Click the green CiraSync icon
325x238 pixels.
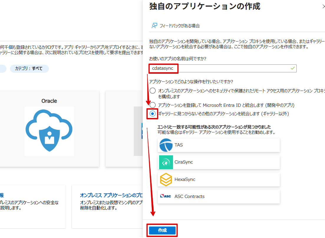pos(166,162)
